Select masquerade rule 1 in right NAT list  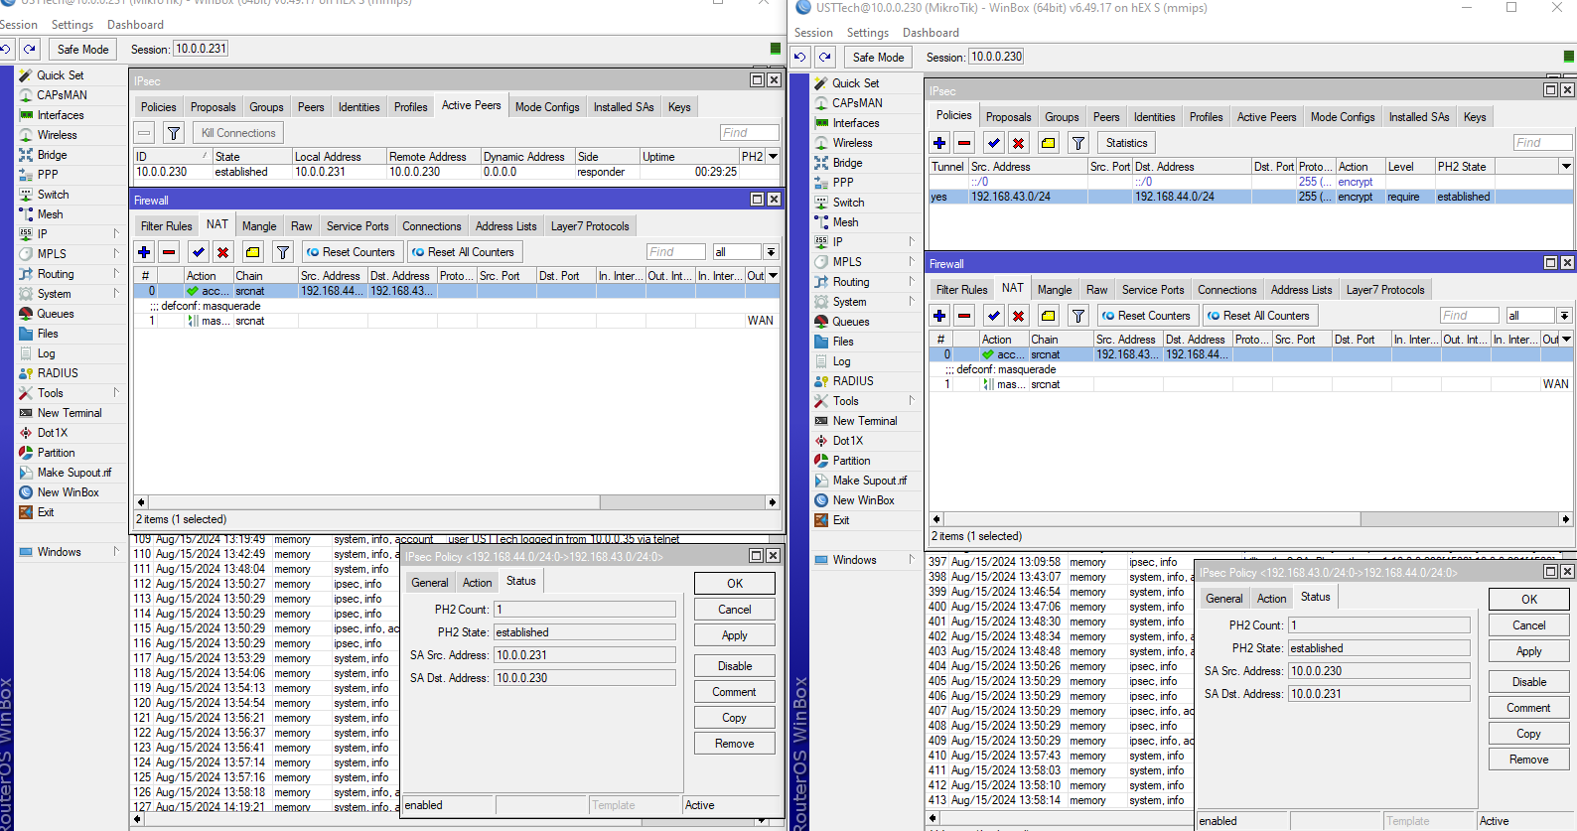(x=1250, y=384)
